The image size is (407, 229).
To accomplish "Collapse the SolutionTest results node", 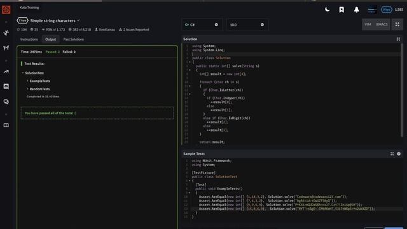I will tap(23, 73).
